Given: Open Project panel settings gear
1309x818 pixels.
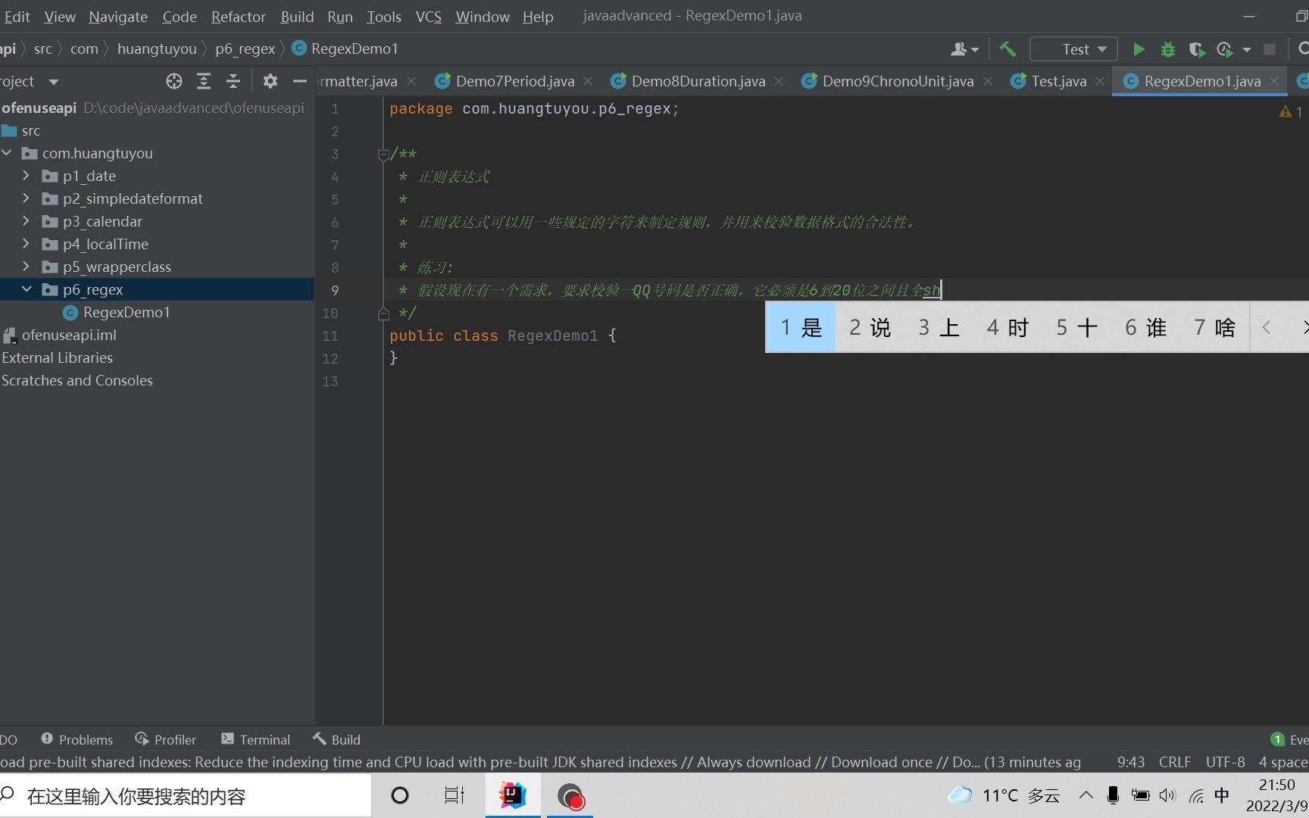Looking at the screenshot, I should click(x=270, y=81).
